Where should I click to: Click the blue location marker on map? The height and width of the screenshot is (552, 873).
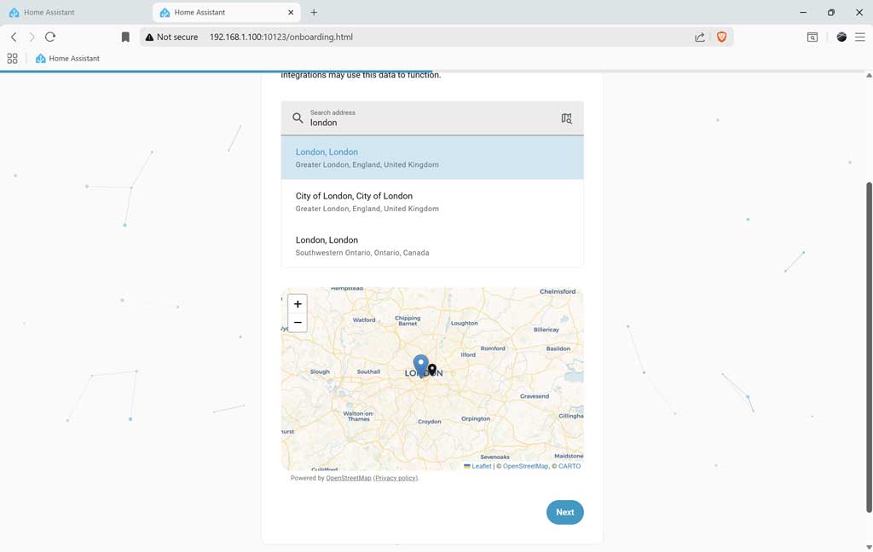click(x=421, y=365)
